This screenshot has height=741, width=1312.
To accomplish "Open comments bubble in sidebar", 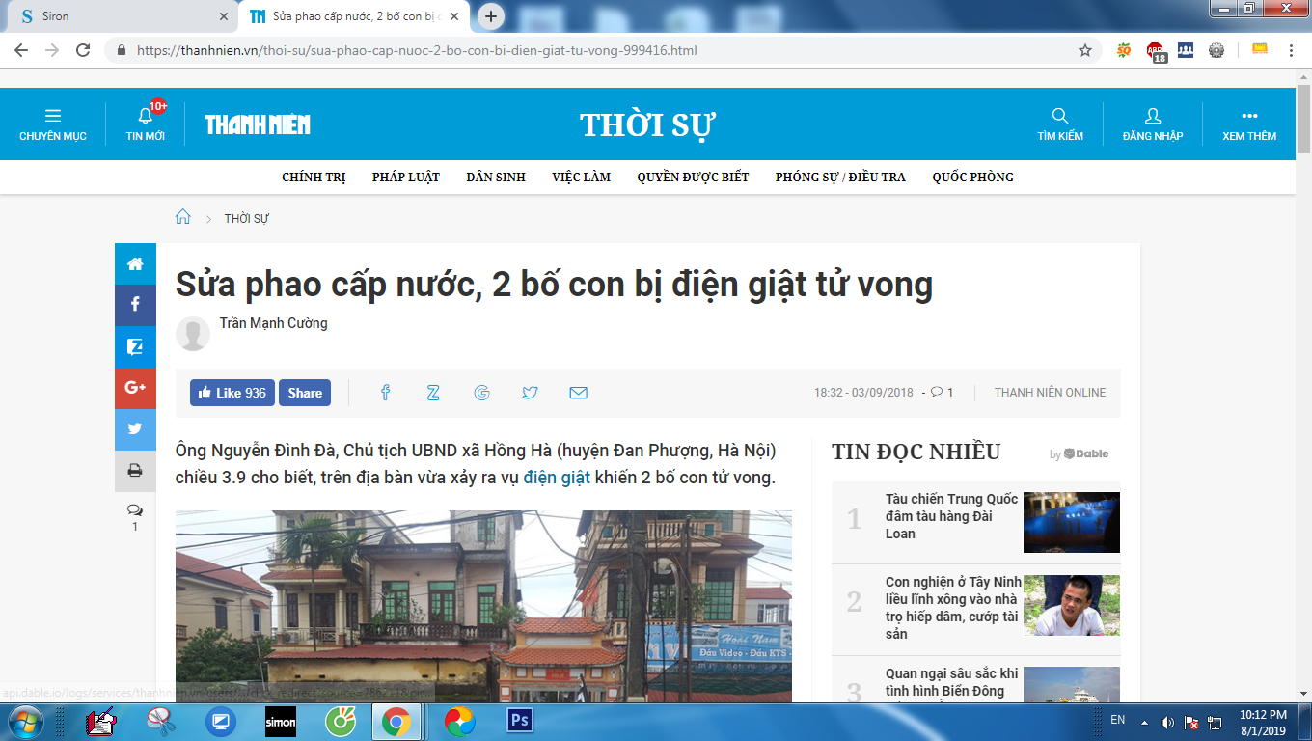I will (135, 510).
